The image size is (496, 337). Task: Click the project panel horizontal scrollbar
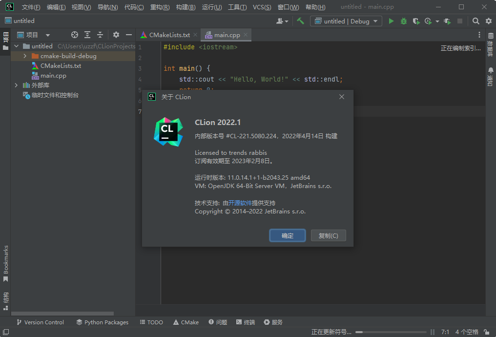pyautogui.click(x=62, y=314)
